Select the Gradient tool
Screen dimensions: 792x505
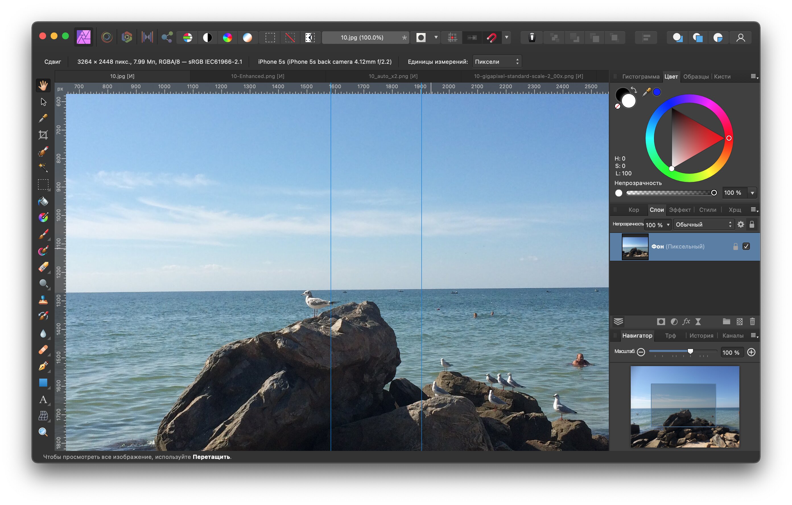coord(43,217)
